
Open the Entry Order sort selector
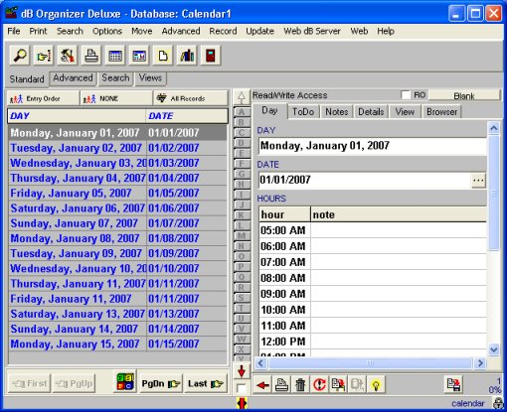tap(43, 98)
